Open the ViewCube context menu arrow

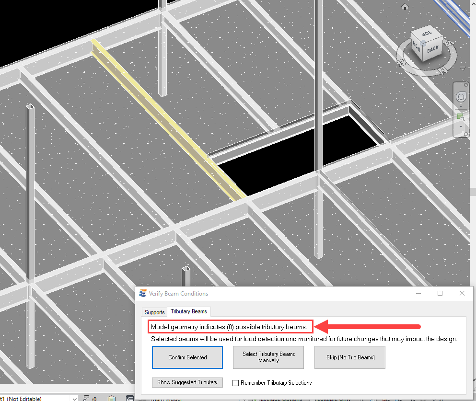pyautogui.click(x=463, y=69)
